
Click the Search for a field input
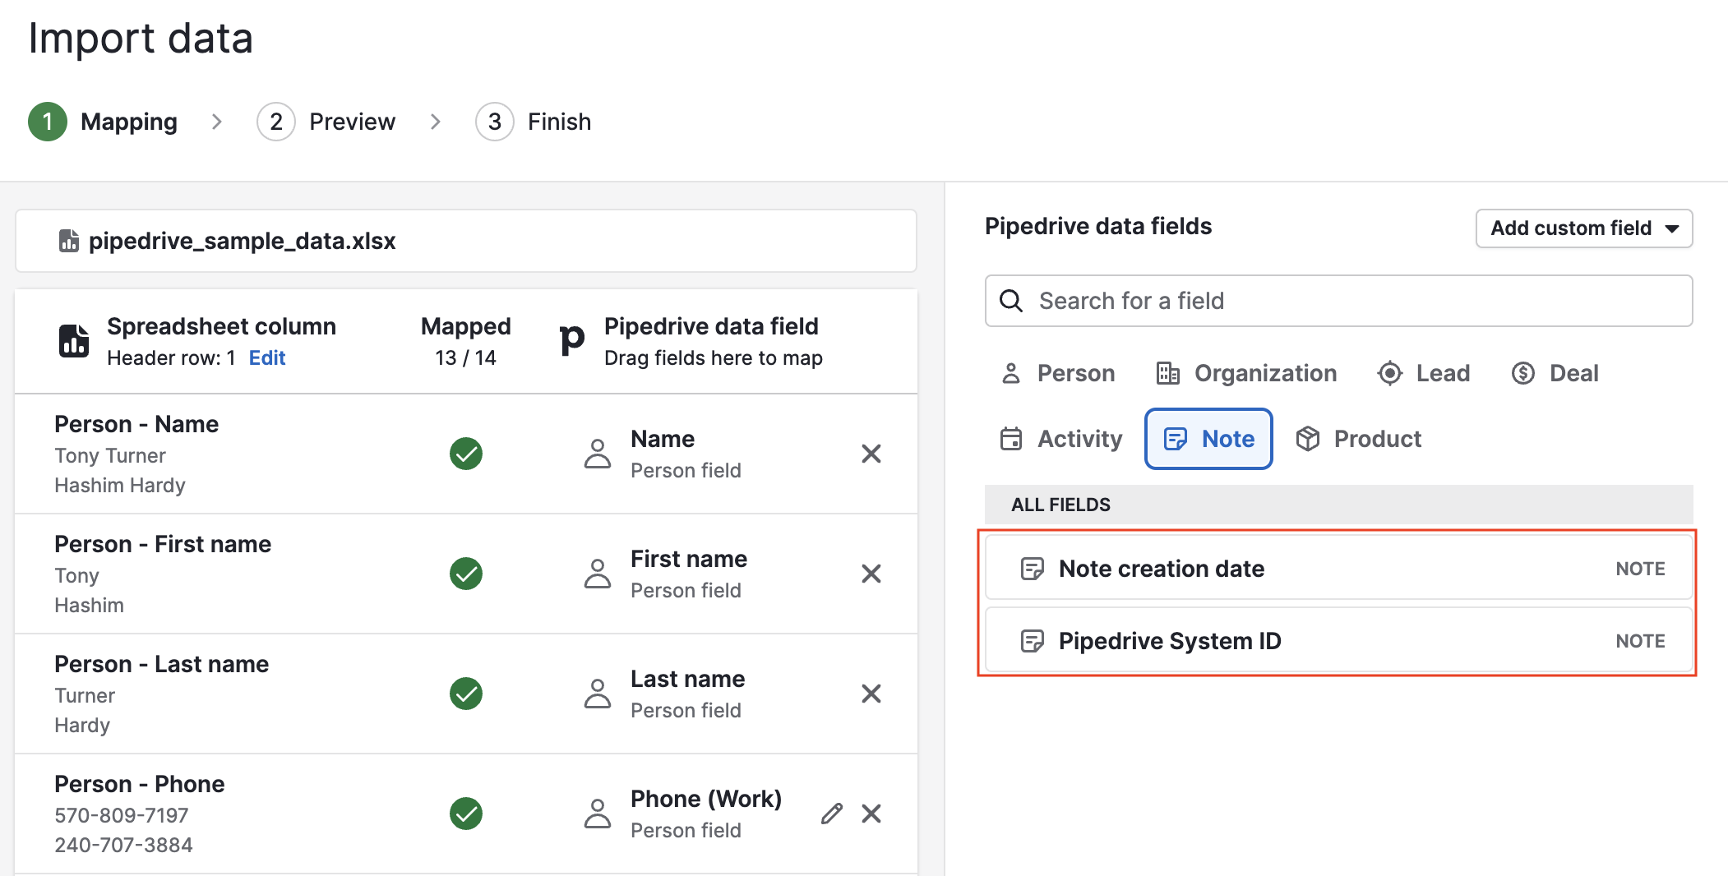[1338, 301]
